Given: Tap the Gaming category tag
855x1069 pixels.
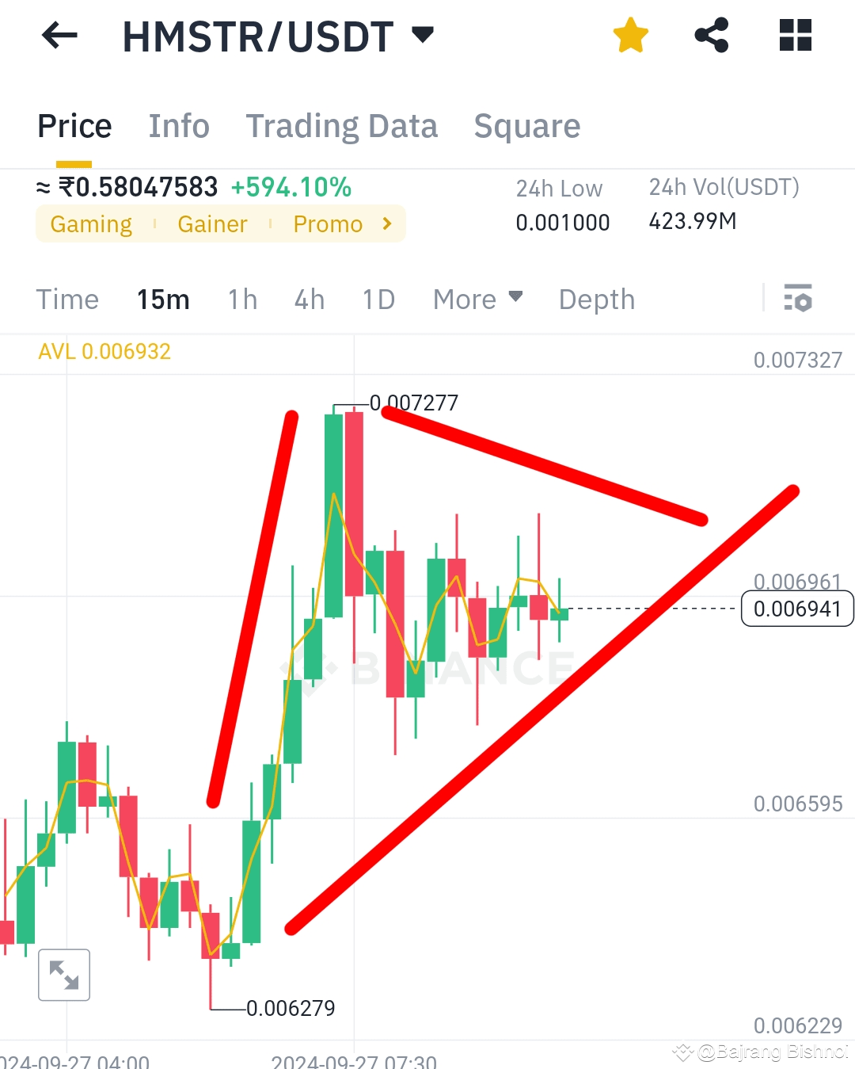Looking at the screenshot, I should pyautogui.click(x=91, y=224).
